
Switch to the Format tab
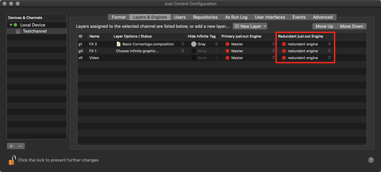coord(119,17)
